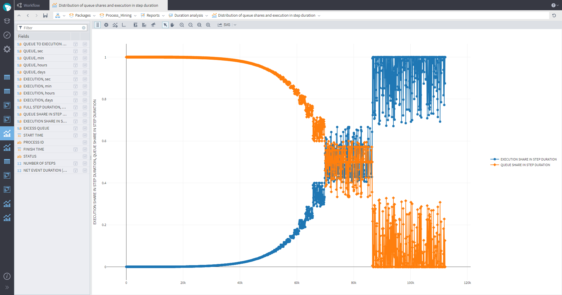Click the Reports breadcrumb link
The width and height of the screenshot is (562, 295).
pos(153,15)
